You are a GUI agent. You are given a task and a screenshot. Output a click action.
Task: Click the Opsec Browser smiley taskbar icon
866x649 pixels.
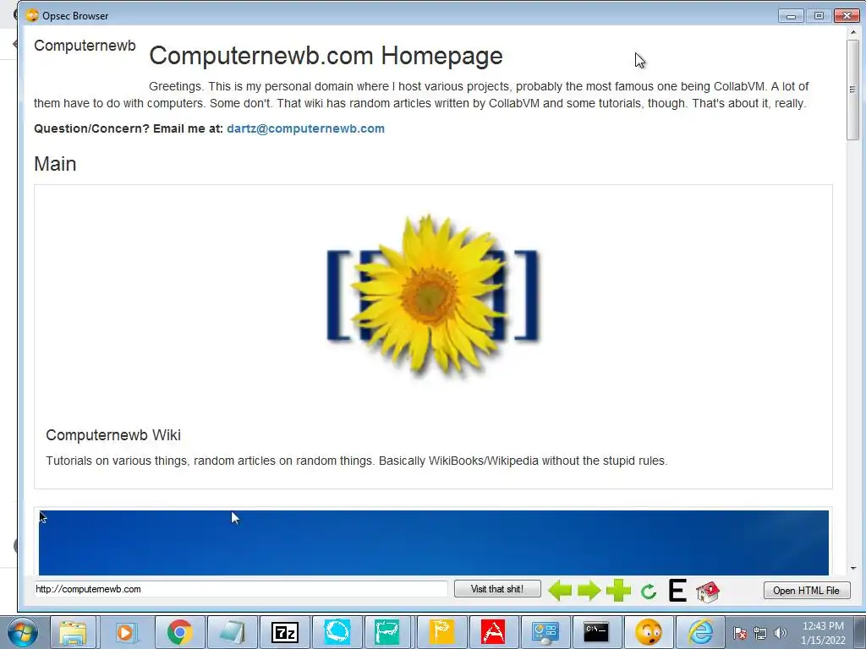pyautogui.click(x=649, y=632)
